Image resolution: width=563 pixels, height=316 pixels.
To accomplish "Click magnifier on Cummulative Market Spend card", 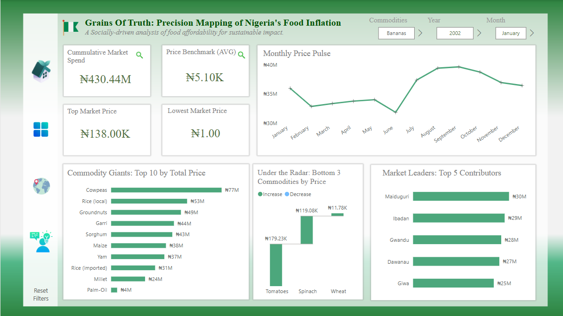I will (139, 55).
